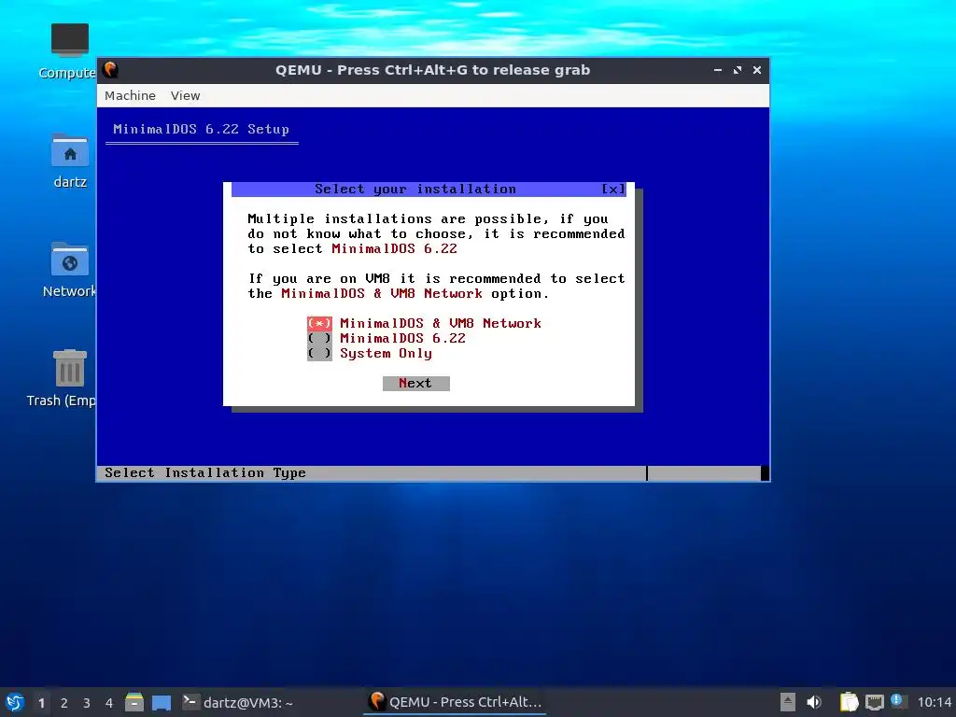The image size is (956, 717).
Task: Switch to the dartz@VM3 terminal task
Action: [x=238, y=702]
